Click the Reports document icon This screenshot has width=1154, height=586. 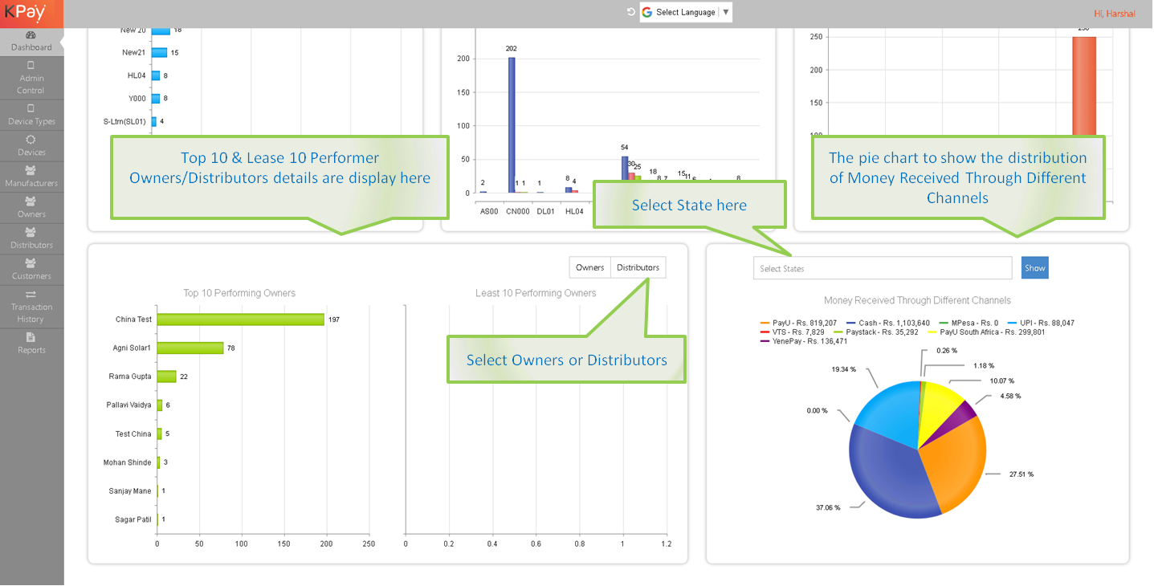(x=31, y=337)
